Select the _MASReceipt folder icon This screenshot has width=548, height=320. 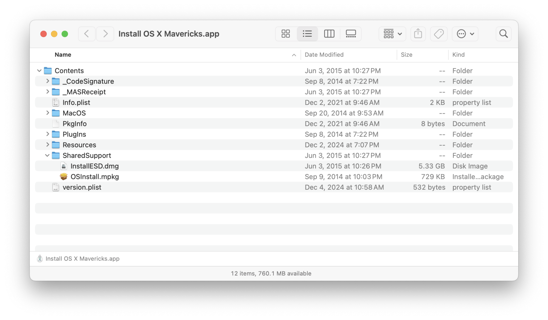click(56, 92)
